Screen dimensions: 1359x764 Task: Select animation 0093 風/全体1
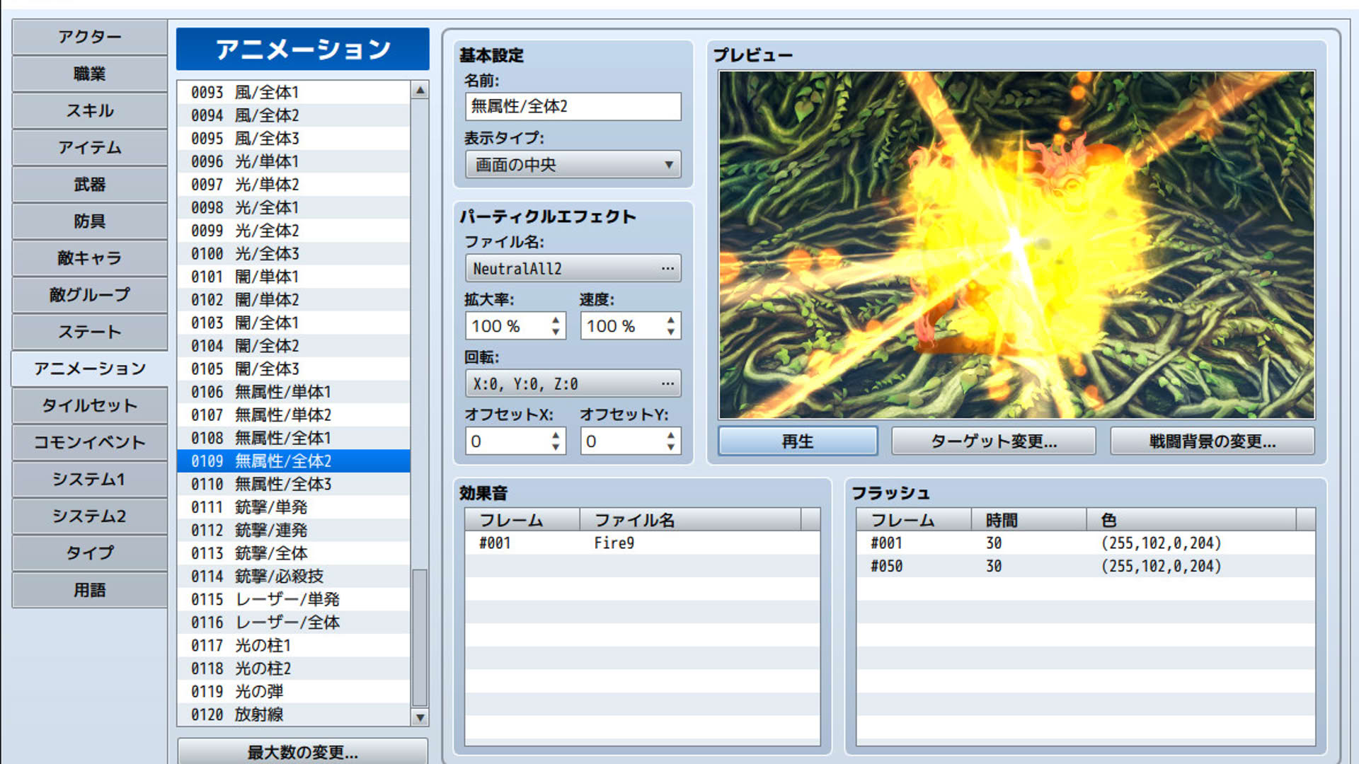coord(294,93)
